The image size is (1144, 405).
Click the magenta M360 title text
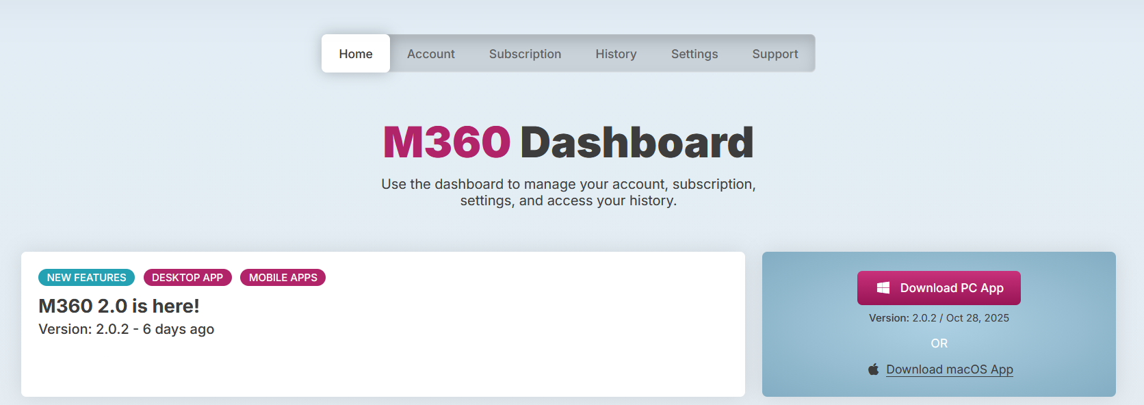click(x=446, y=142)
